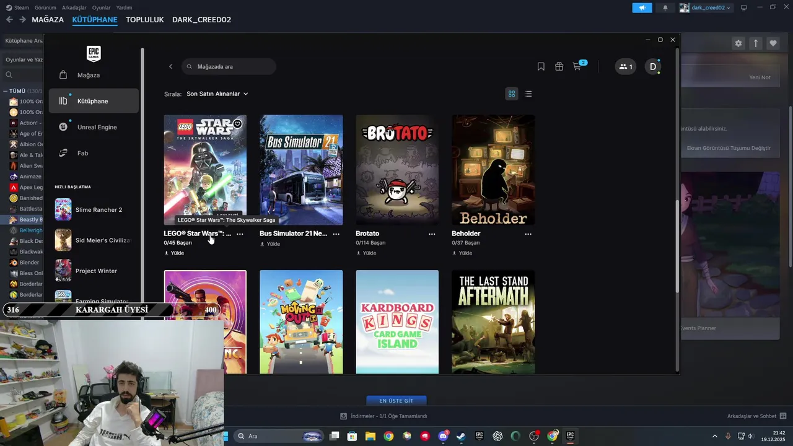This screenshot has width=793, height=446.
Task: Click Yükle under Bus Simulator 21
Action: [270, 244]
